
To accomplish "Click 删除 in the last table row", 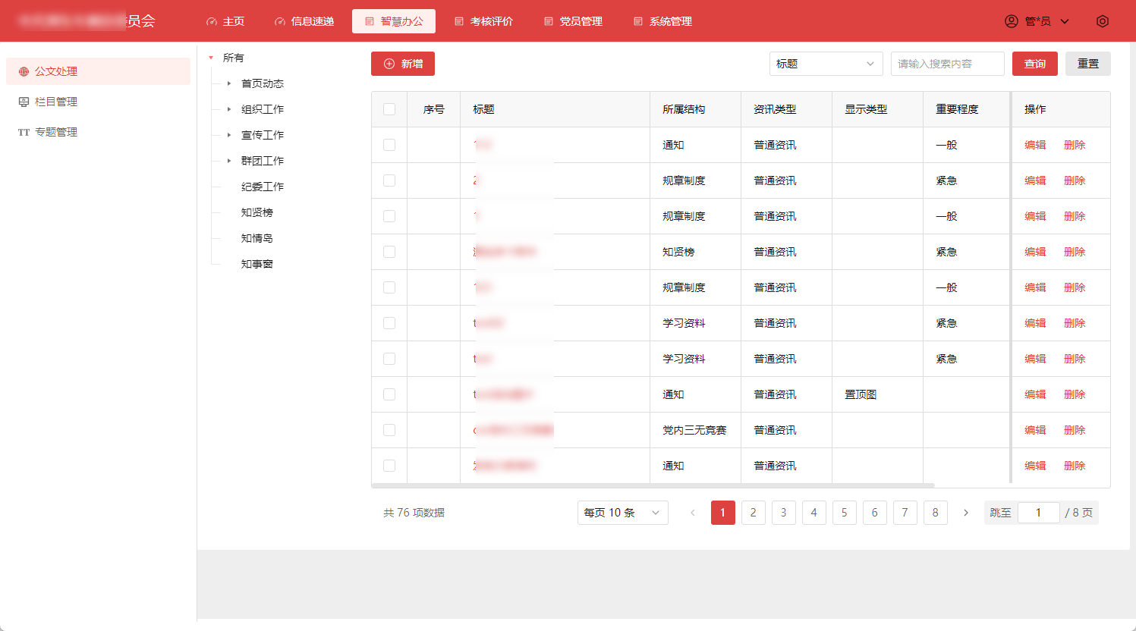I will 1075,466.
